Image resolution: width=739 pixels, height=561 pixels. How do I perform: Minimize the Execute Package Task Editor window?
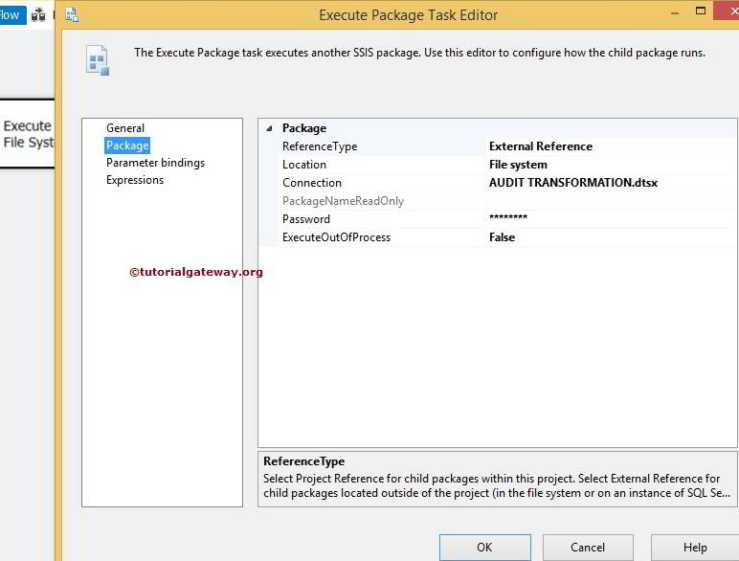(x=675, y=13)
